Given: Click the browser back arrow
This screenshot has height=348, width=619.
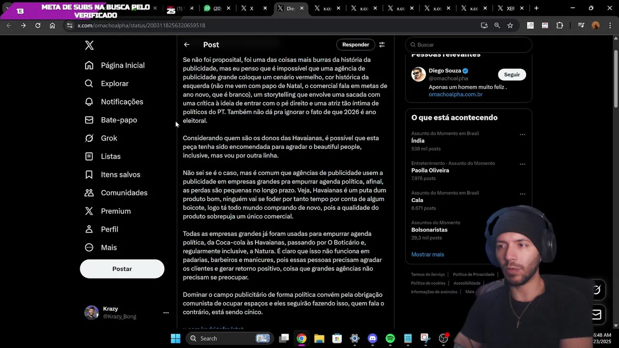Looking at the screenshot, I should (x=9, y=25).
